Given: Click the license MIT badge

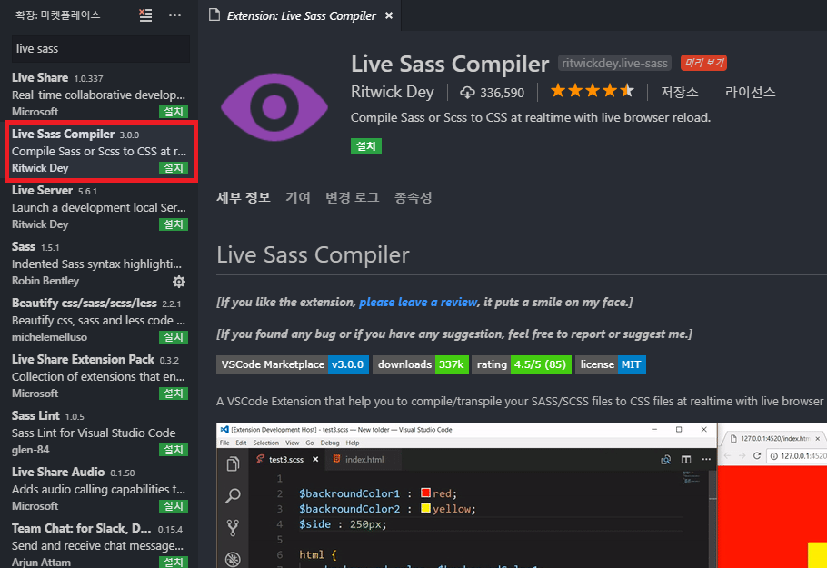Looking at the screenshot, I should click(x=610, y=364).
